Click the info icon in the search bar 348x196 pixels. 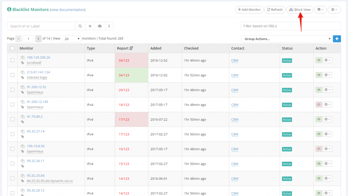108,26
